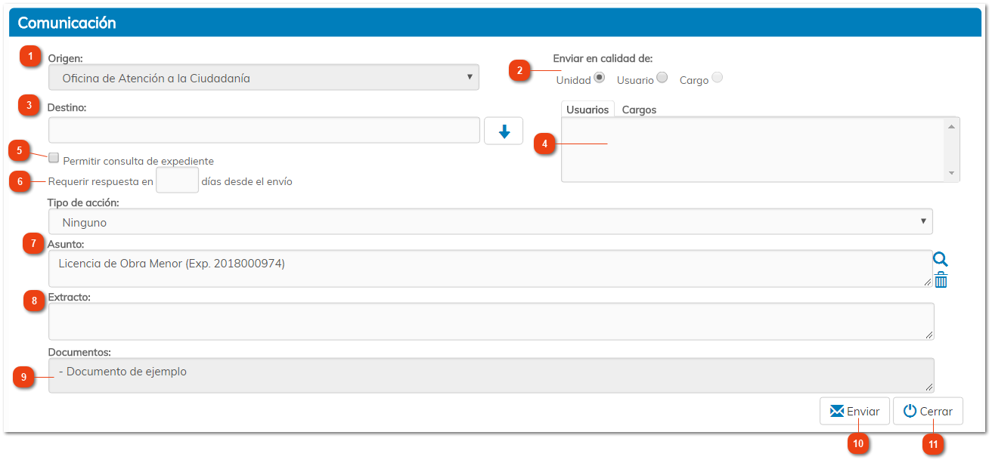Click the Documentos box with Documento de ejemplo

click(490, 375)
